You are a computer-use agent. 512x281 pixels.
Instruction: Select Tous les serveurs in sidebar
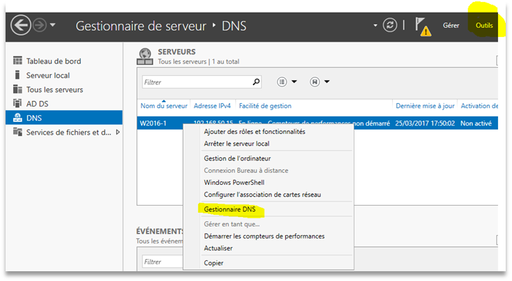tap(54, 89)
